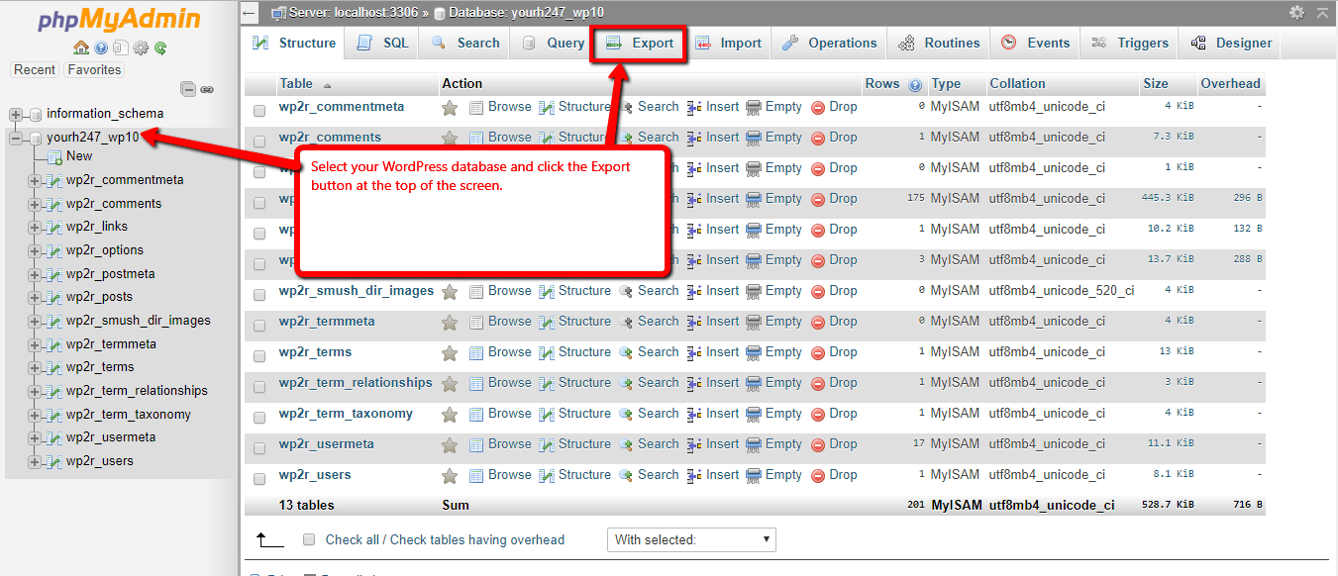Click 'Check tables having overhead' link
The height and width of the screenshot is (576, 1338).
[x=480, y=540]
